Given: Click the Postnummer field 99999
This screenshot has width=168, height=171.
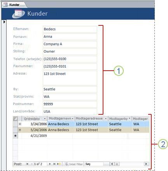Looking at the screenshot, I should (x=70, y=104).
